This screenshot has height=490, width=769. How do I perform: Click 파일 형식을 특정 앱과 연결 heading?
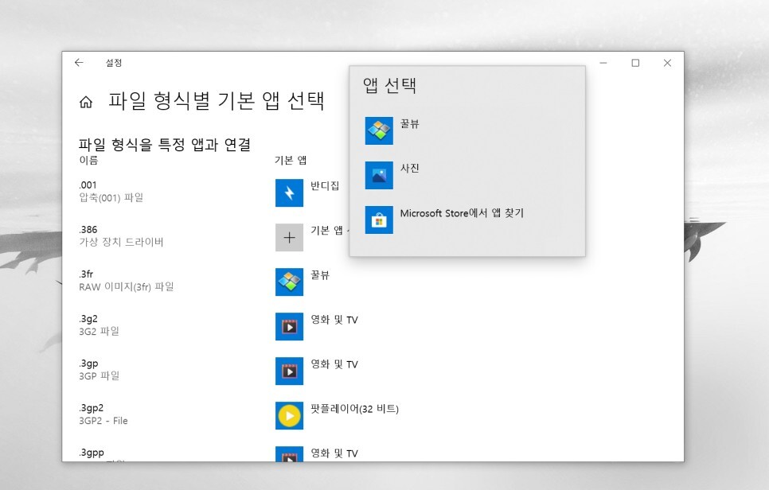[165, 145]
